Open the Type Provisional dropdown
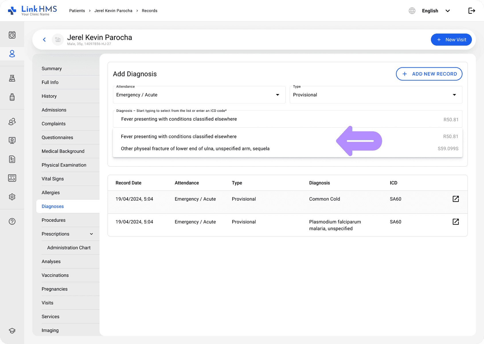The image size is (484, 344). [376, 95]
